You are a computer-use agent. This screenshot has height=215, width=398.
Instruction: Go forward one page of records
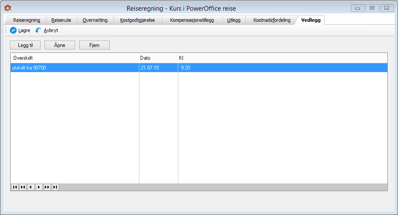coord(47,187)
